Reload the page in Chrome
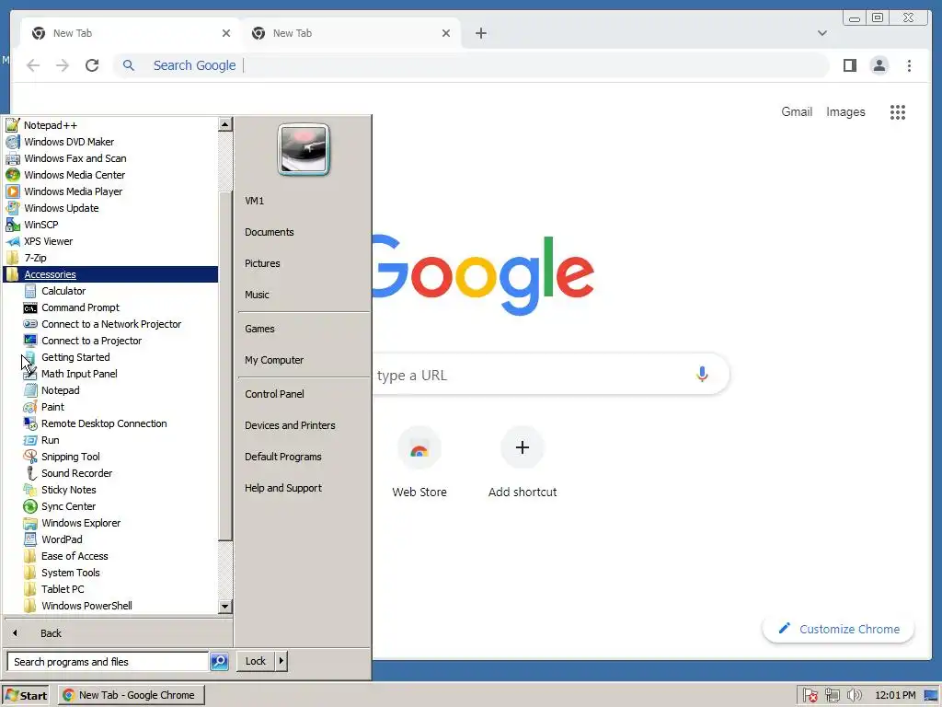 92,65
